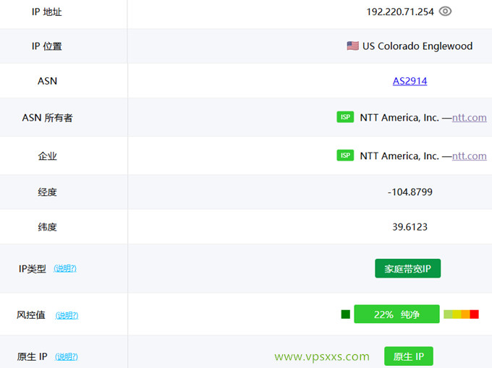Click the 风控值 row label
The image size is (492, 368).
[30, 314]
